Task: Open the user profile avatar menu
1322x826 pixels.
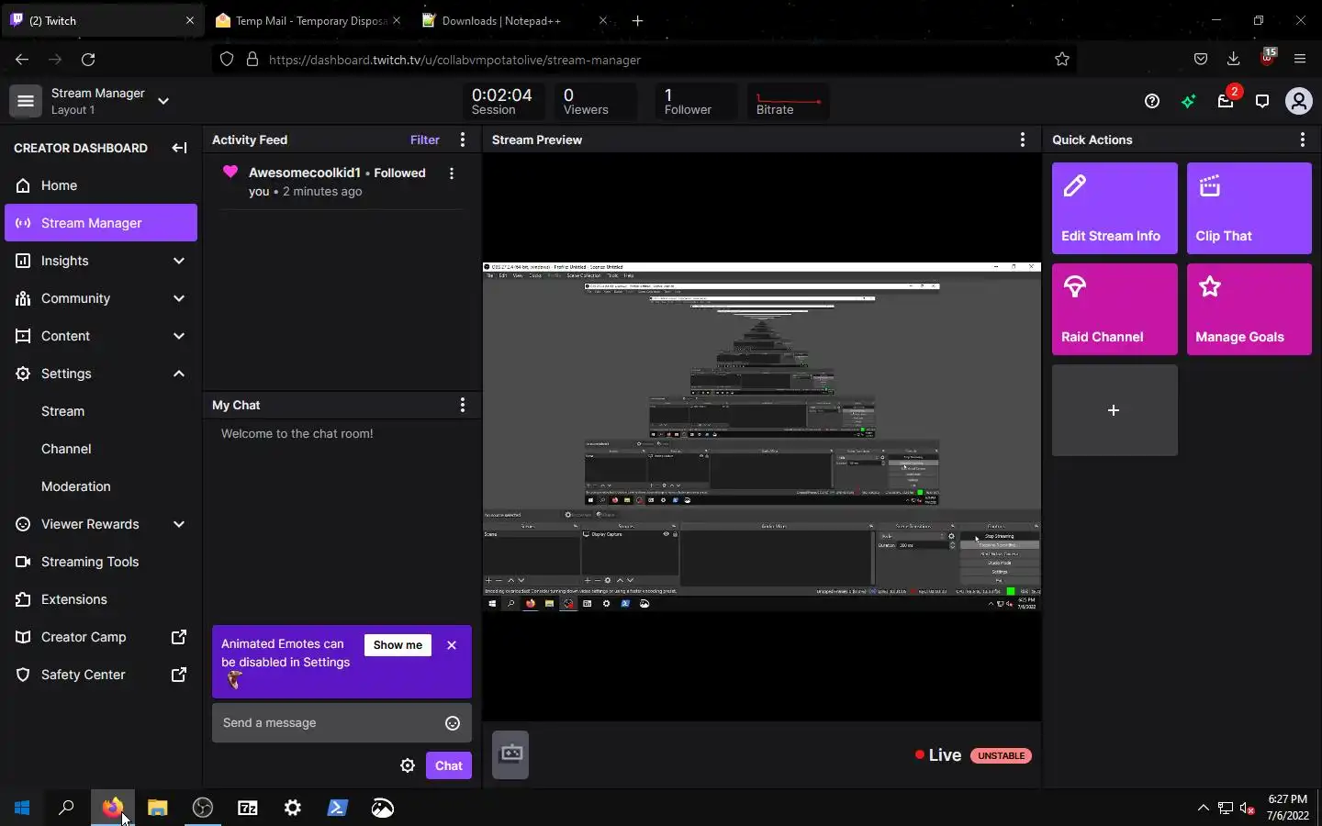Action: [1299, 101]
